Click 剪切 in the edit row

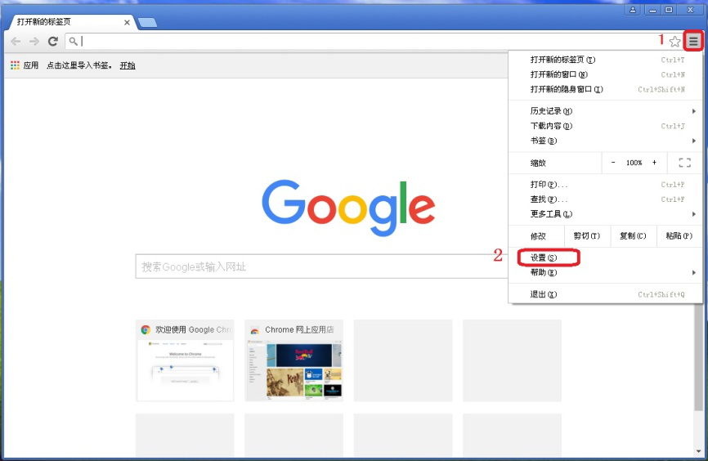[586, 235]
